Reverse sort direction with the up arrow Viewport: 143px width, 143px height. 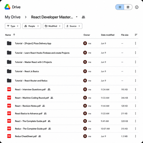point(14,35)
